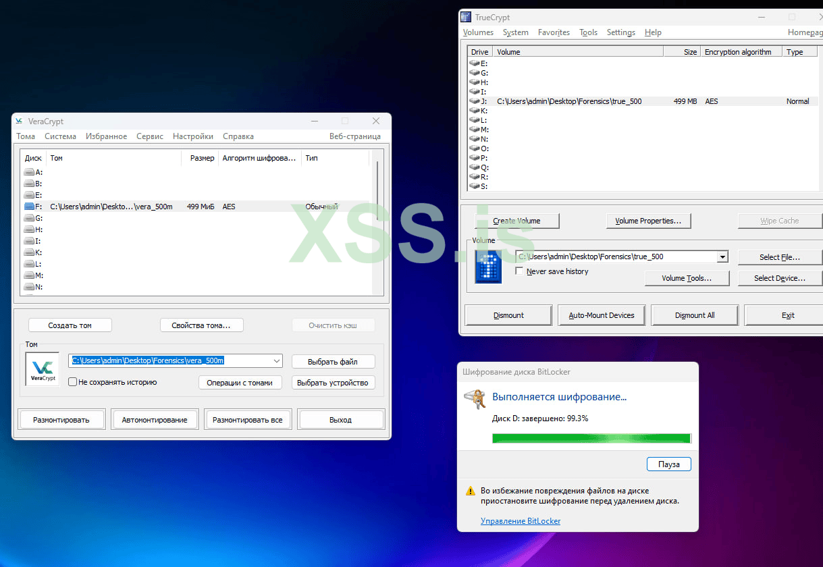Image resolution: width=823 pixels, height=567 pixels.
Task: Select drive Q: in TrueCrypt list
Action: tap(643, 167)
